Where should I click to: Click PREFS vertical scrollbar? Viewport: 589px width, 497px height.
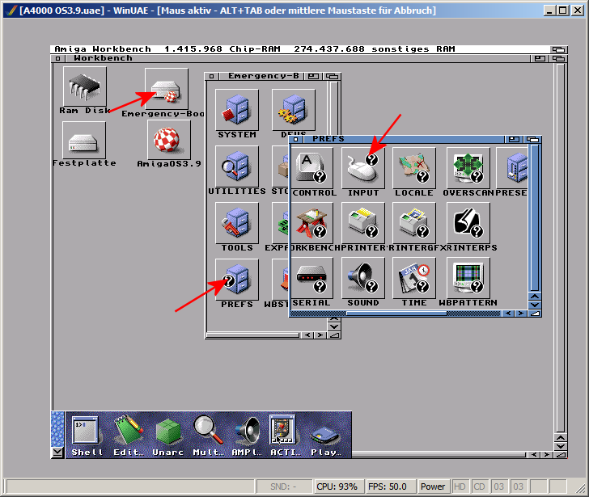point(535,217)
